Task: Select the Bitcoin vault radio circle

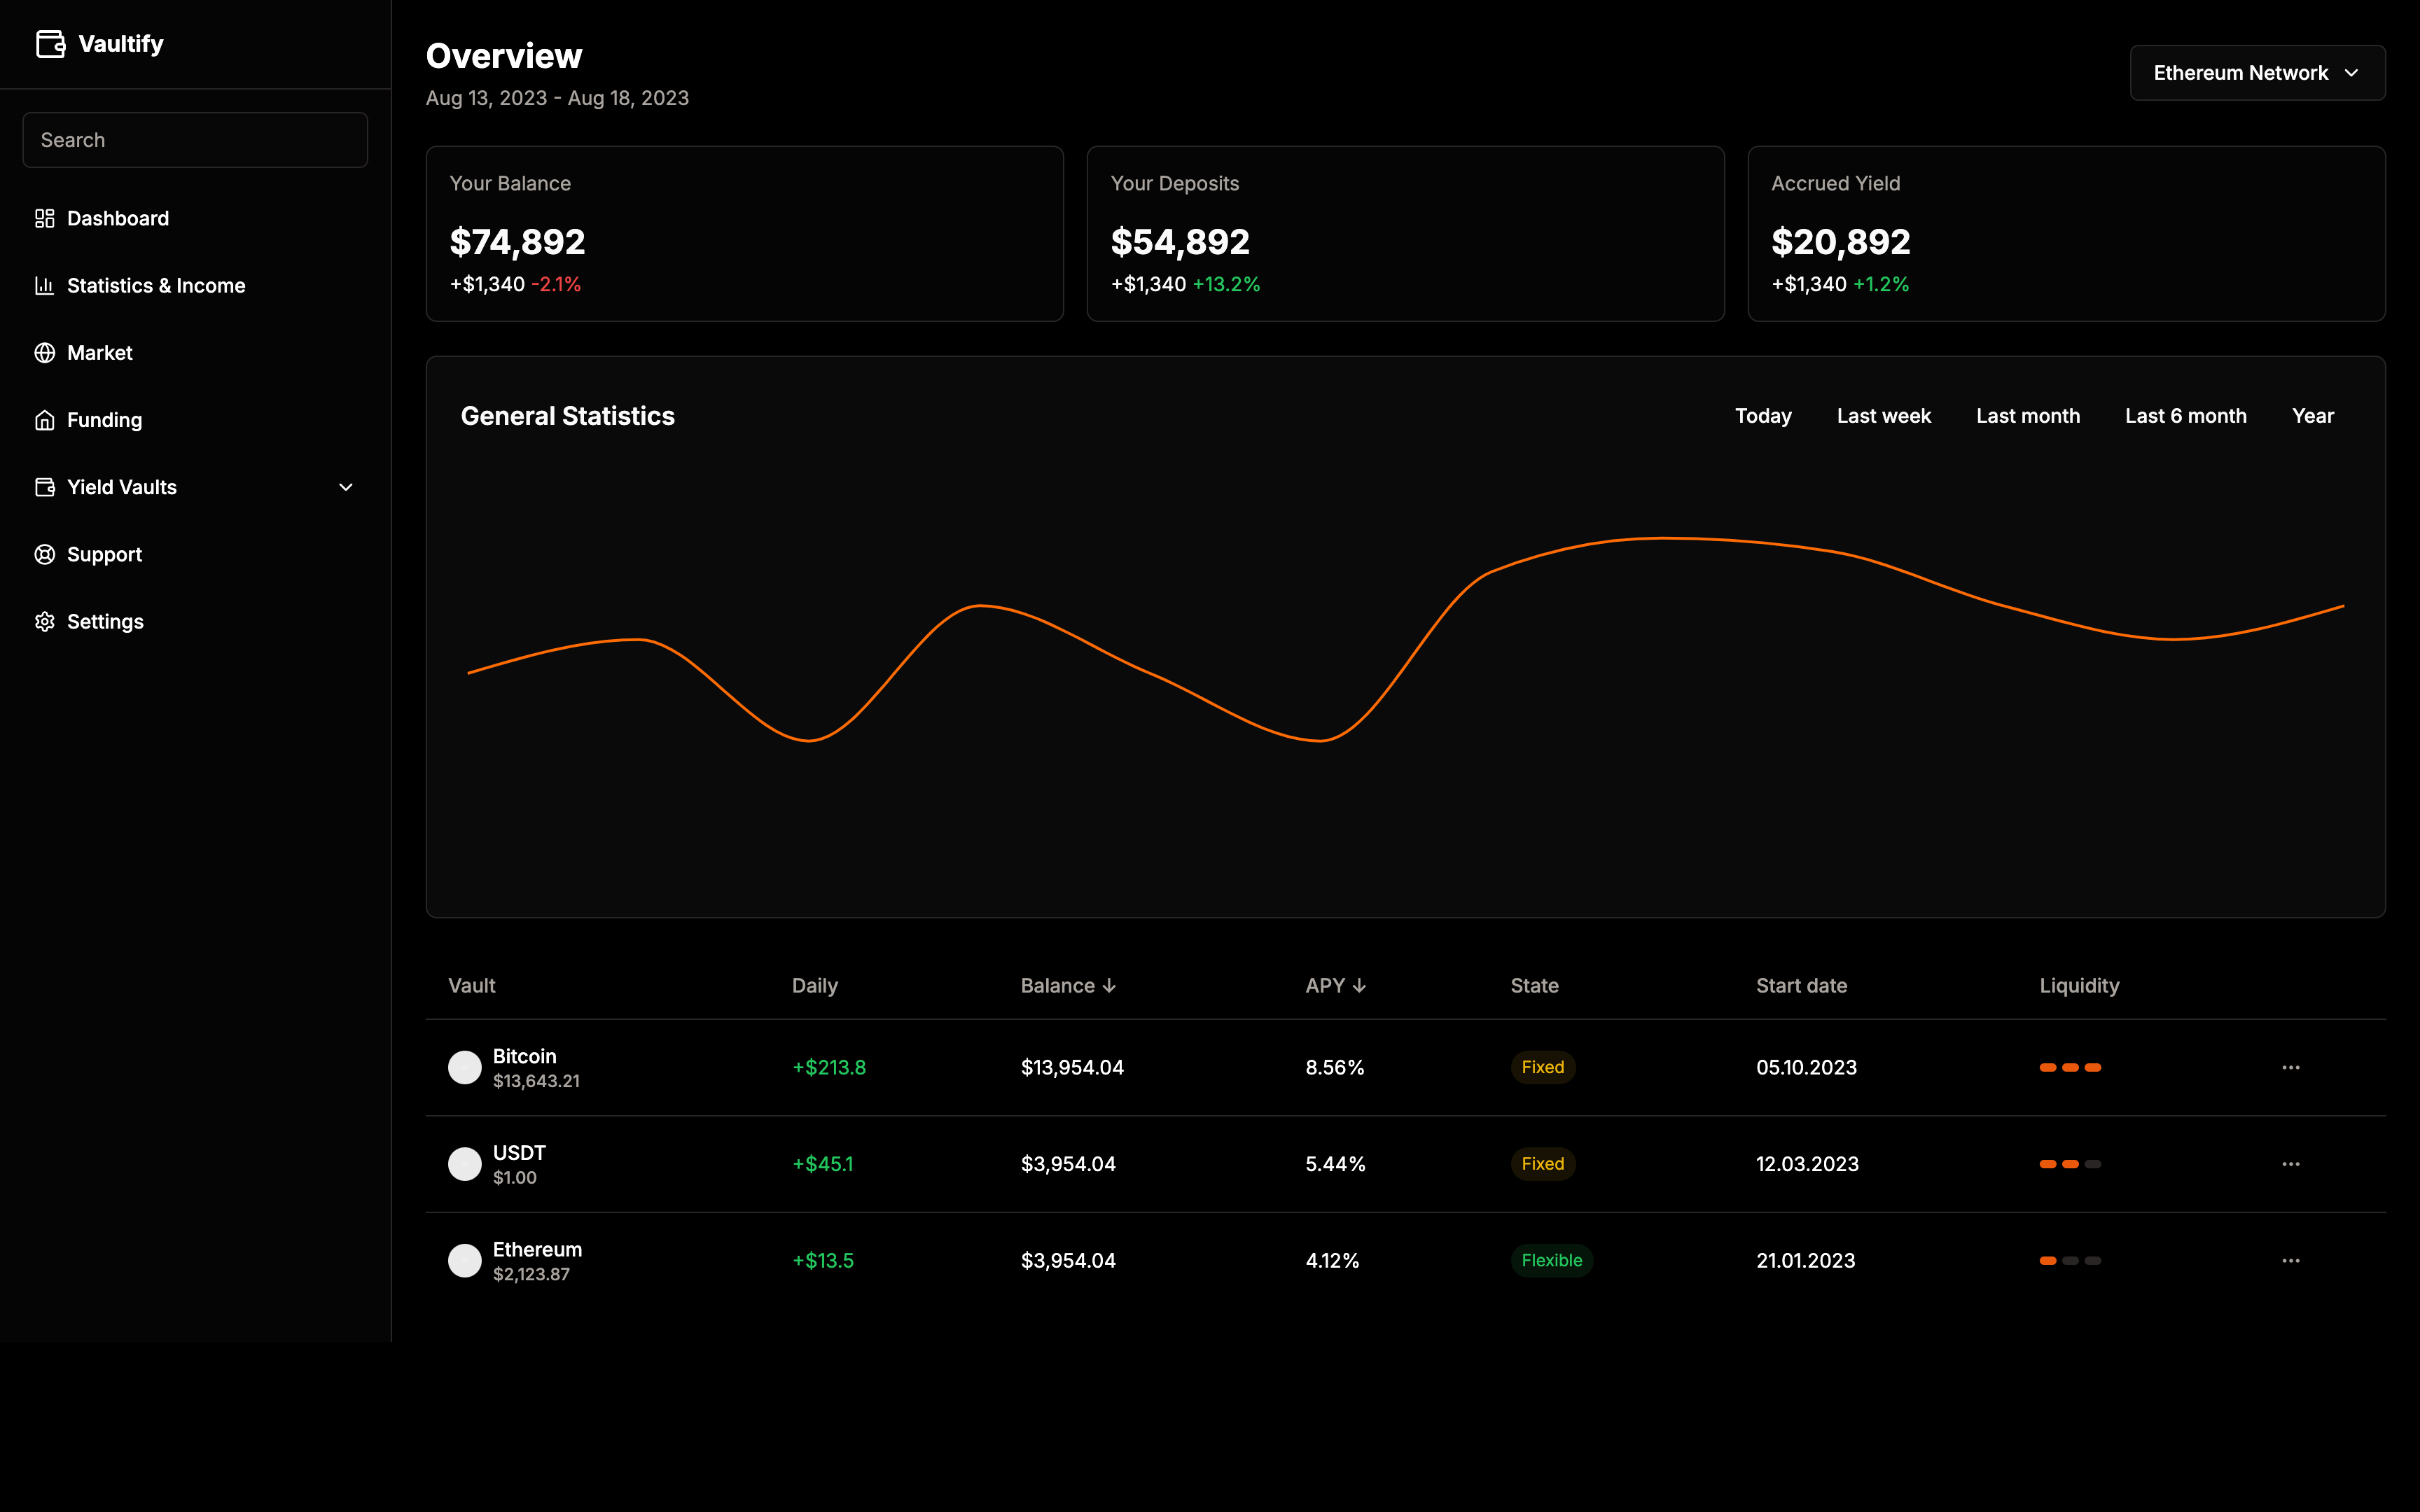Action: click(x=464, y=1067)
